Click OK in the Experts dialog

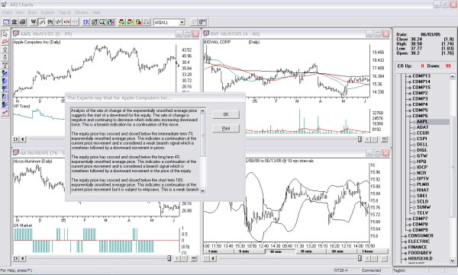pyautogui.click(x=226, y=114)
